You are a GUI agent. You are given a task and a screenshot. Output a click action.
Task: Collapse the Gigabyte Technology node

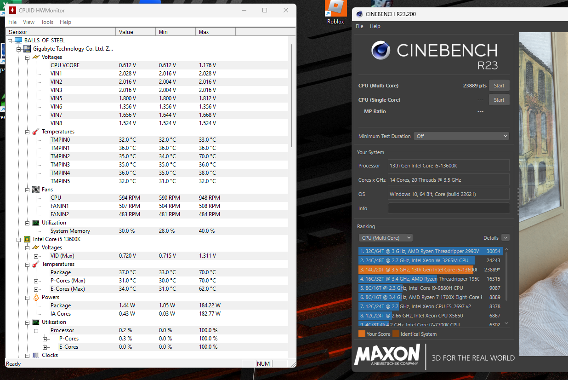pyautogui.click(x=19, y=49)
